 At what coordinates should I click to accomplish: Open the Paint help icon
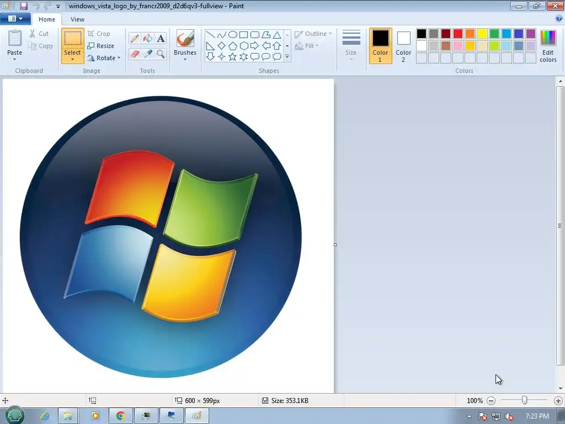pos(559,19)
